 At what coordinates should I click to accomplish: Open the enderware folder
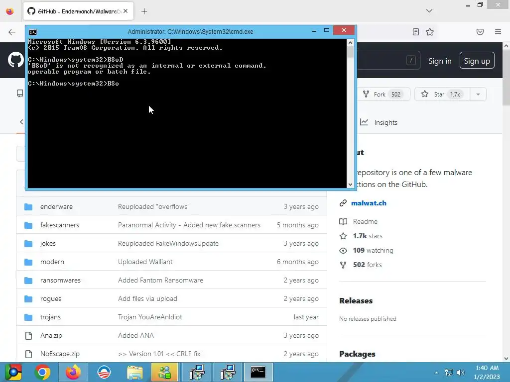click(x=56, y=206)
